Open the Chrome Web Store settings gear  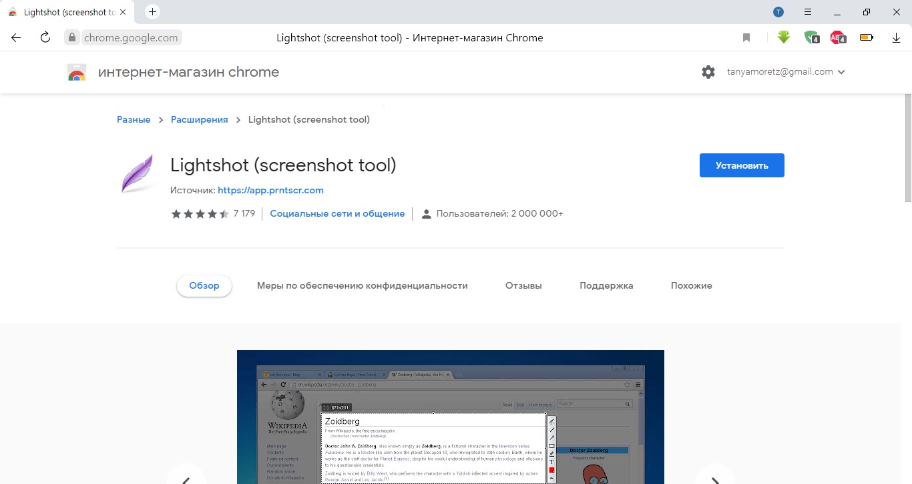pos(708,72)
